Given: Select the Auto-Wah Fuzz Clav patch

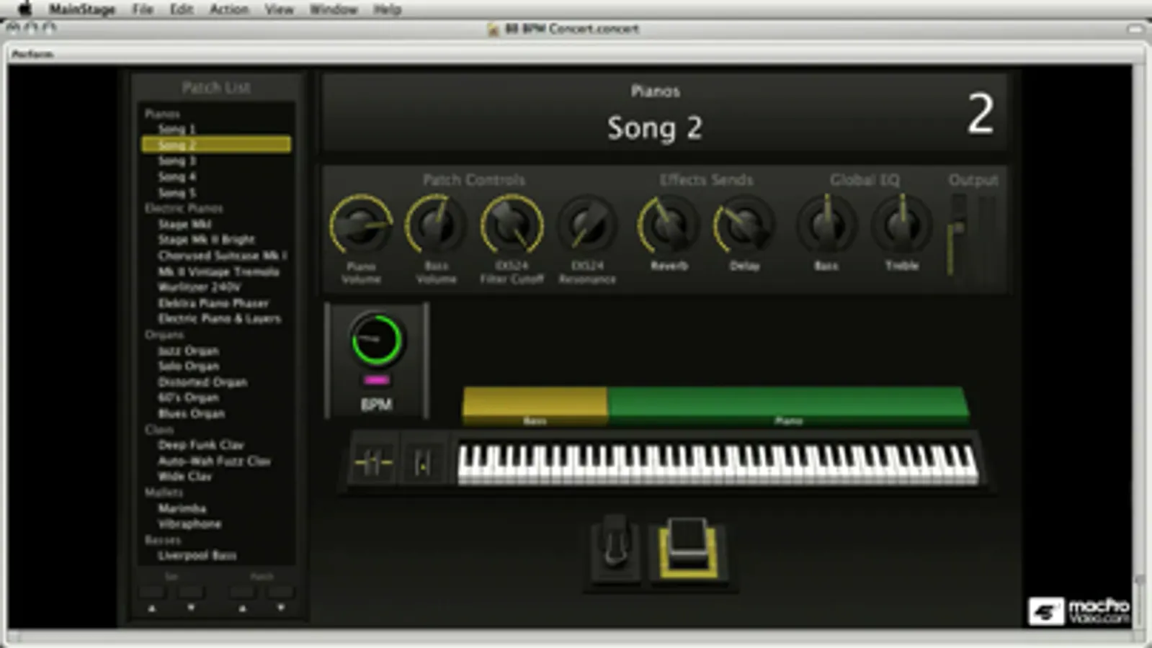Looking at the screenshot, I should [214, 461].
